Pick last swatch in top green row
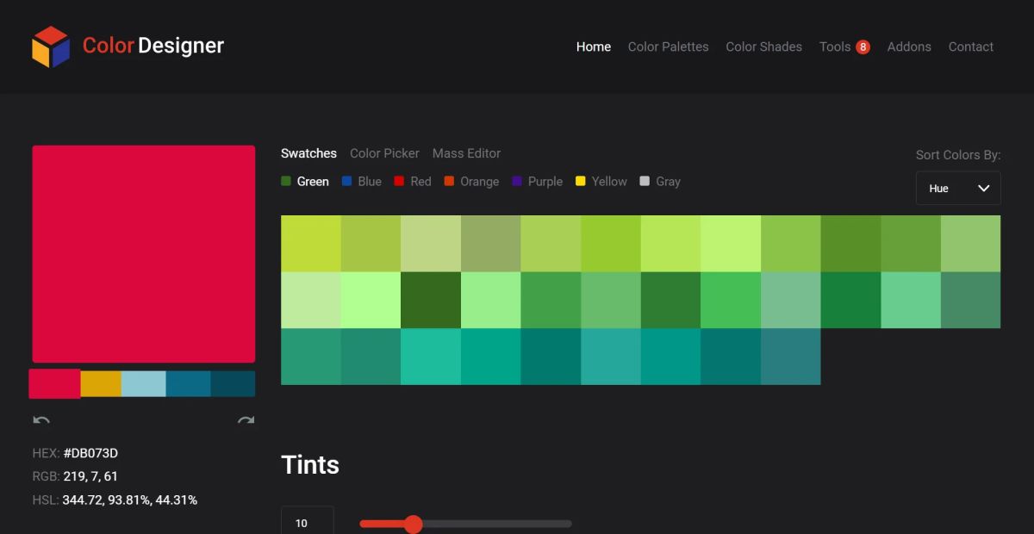Viewport: 1034px width, 534px height. 971,244
